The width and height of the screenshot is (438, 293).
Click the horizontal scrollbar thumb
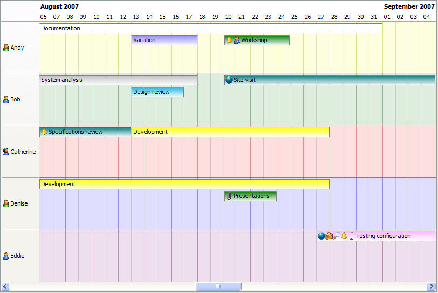pyautogui.click(x=218, y=287)
